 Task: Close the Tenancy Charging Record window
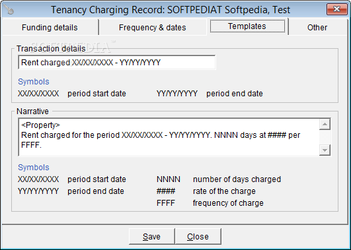336,9
